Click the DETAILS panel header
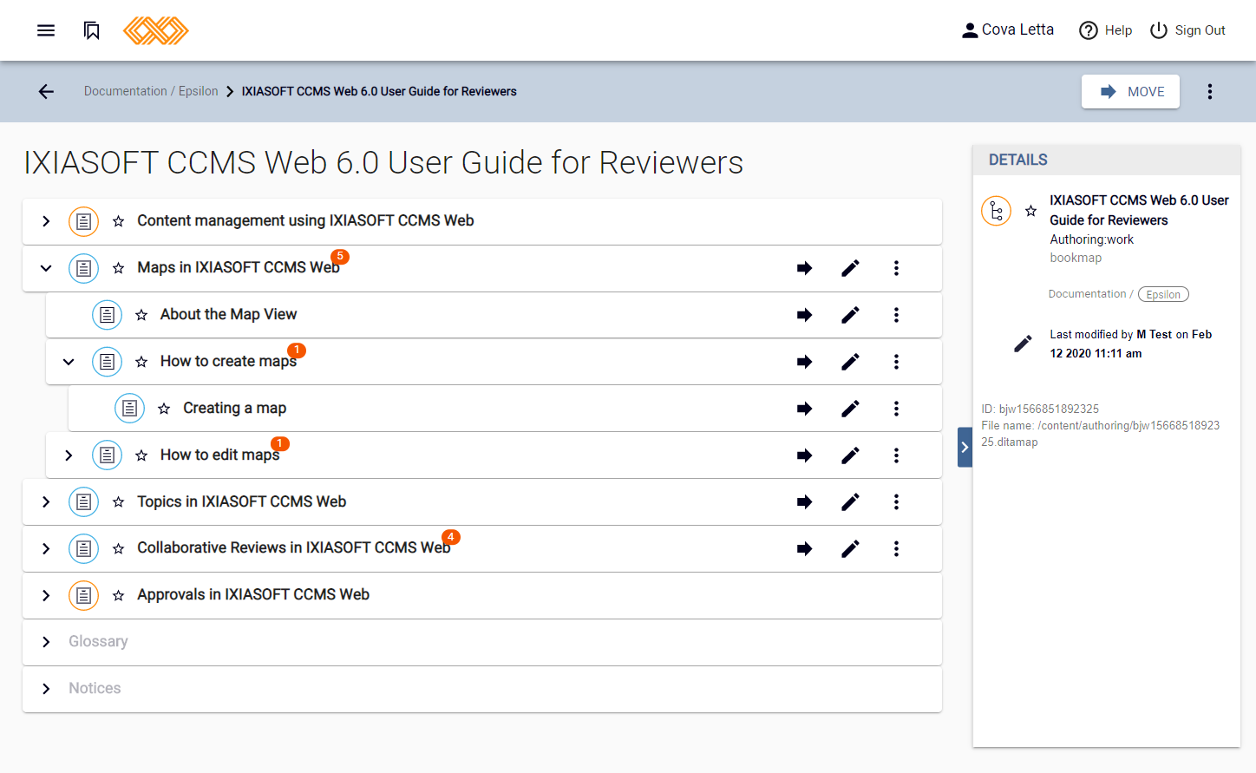This screenshot has height=773, width=1256. pyautogui.click(x=1107, y=160)
